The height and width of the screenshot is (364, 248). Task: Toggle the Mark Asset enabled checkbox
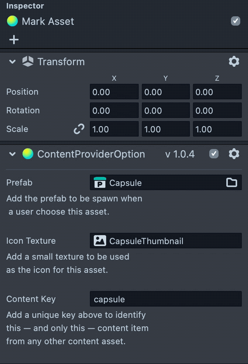tap(236, 21)
